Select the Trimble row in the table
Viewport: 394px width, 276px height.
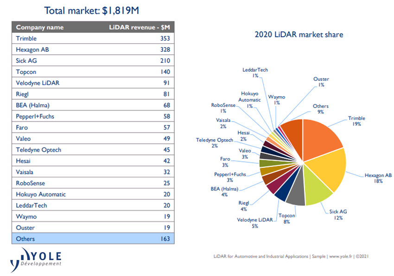(93, 38)
